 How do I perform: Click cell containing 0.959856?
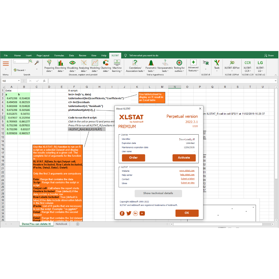pyautogui.click(x=11, y=133)
